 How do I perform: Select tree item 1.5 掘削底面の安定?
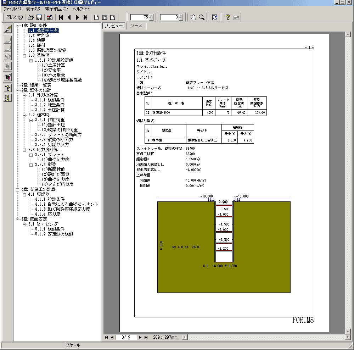coord(47,50)
